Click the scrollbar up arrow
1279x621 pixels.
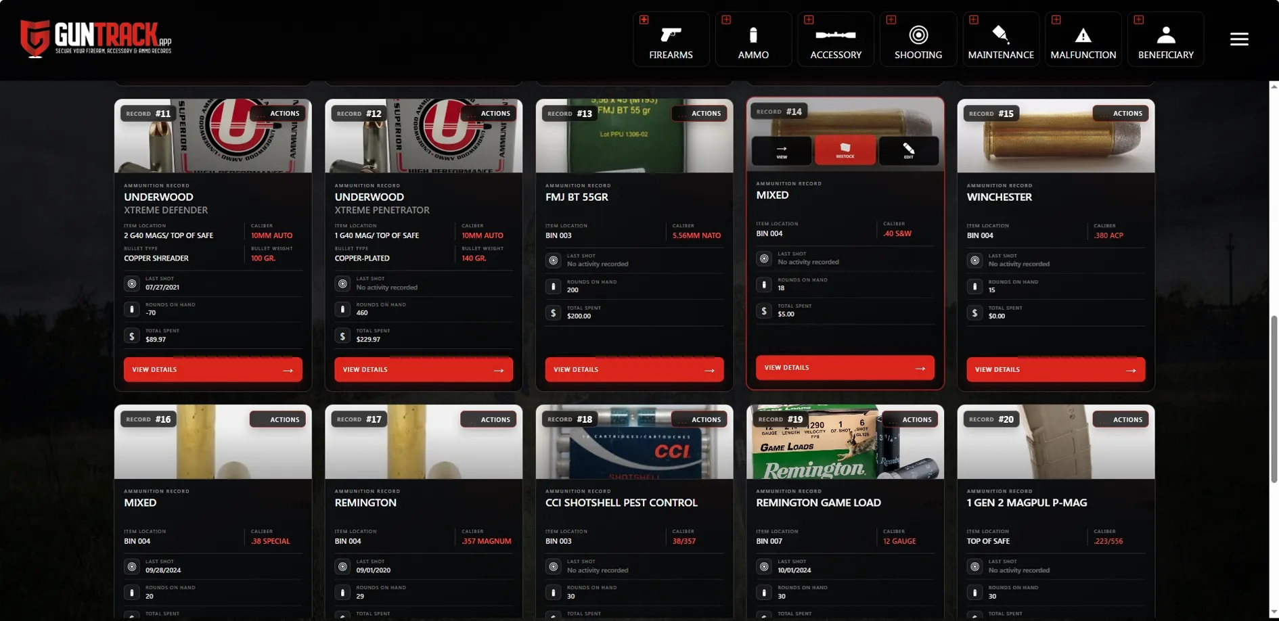(1274, 87)
